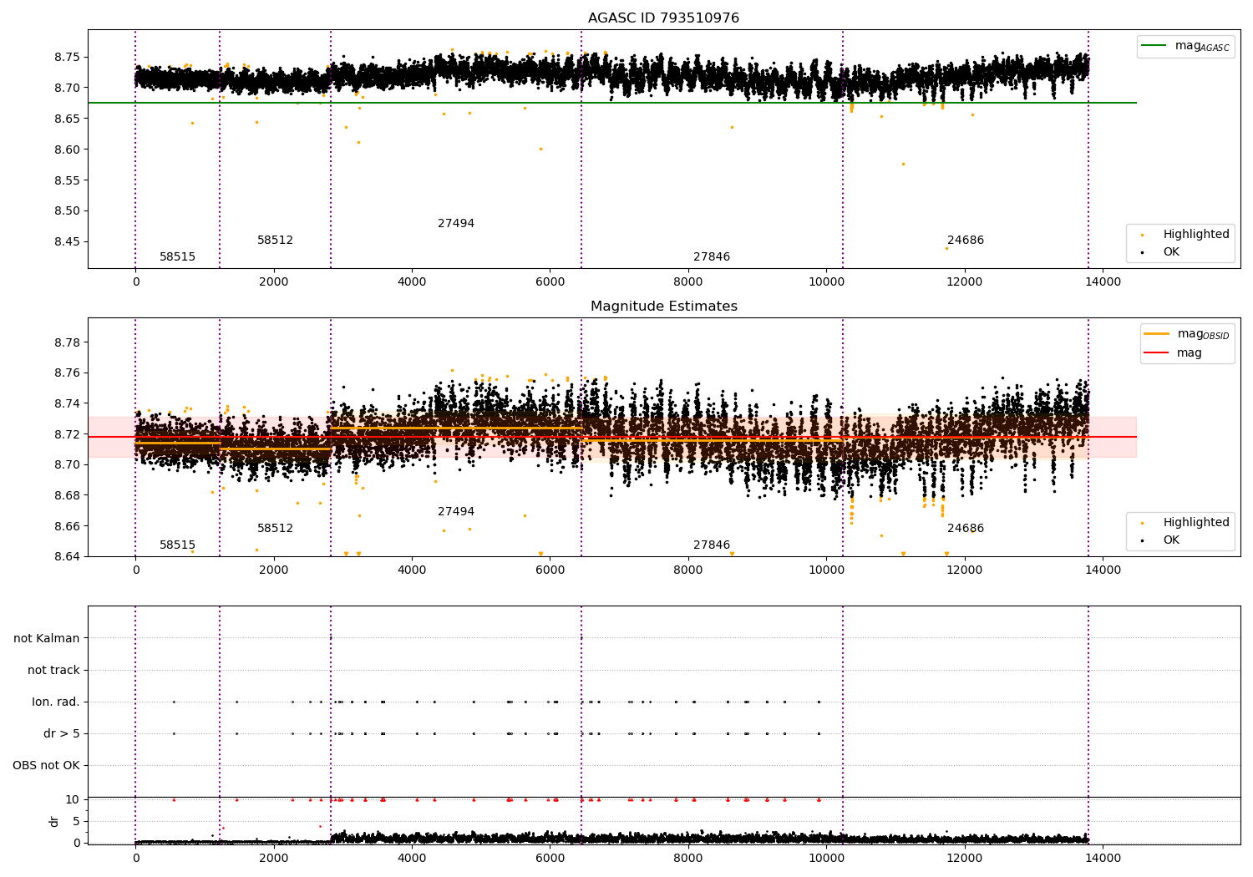Click the OBSID label 58512 in the middle plot
Screen dimensions: 1253x877
275,529
